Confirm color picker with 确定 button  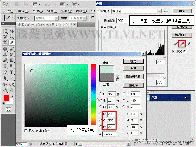pyautogui.click(x=133, y=61)
